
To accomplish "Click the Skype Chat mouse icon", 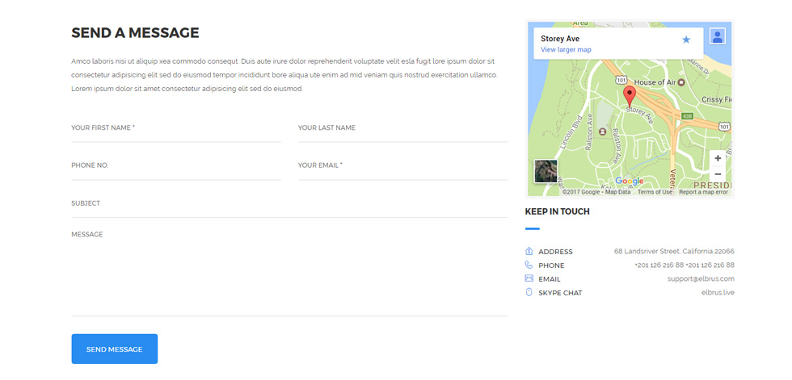I will 529,292.
